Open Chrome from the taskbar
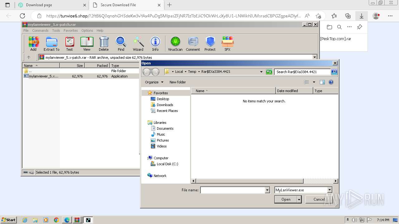This screenshot has width=399, height=224. click(56, 220)
